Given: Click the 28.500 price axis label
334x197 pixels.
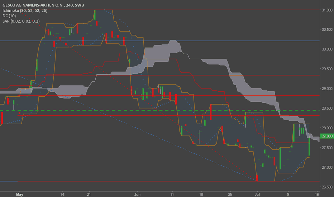Looking at the screenshot, I should coord(327,108).
